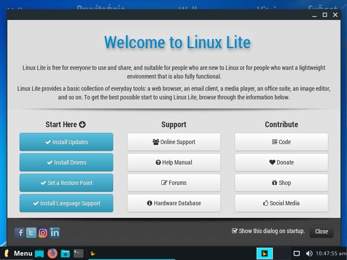Choose Install Language Support
Screen dimensions: 347x260
[66, 203]
